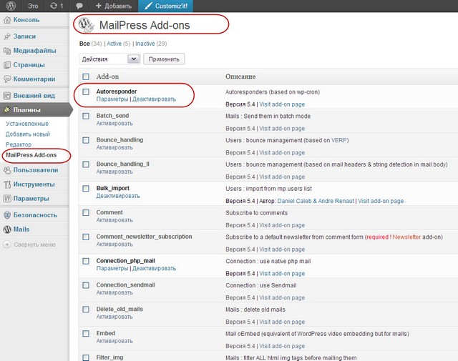This screenshot has height=361, width=458.
Task: Check the Comment_newsletter_subscription row checkbox
Action: point(86,237)
